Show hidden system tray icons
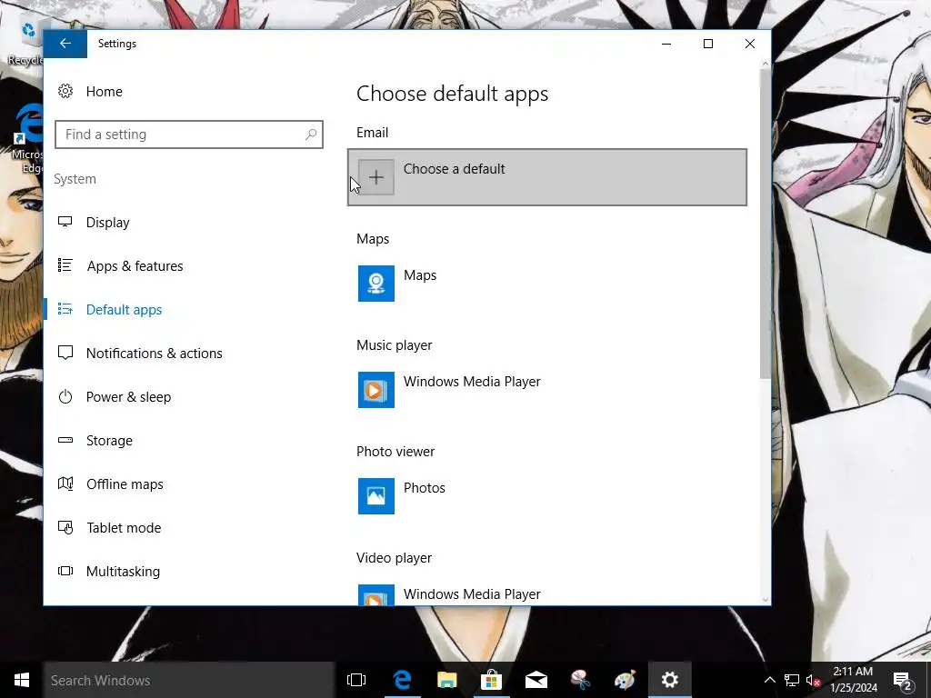 [769, 680]
